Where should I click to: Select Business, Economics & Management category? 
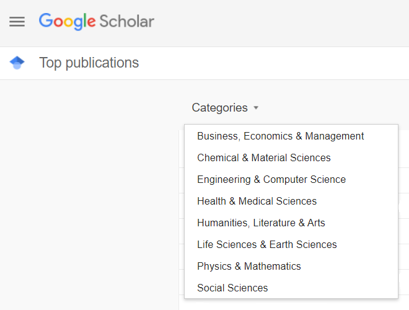click(291, 136)
